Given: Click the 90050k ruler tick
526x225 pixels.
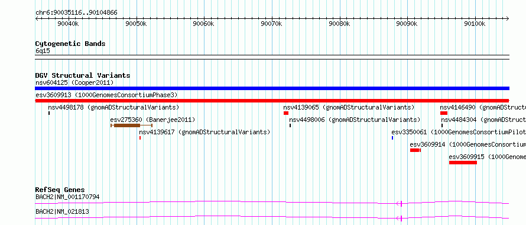Looking at the screenshot, I should point(137,24).
